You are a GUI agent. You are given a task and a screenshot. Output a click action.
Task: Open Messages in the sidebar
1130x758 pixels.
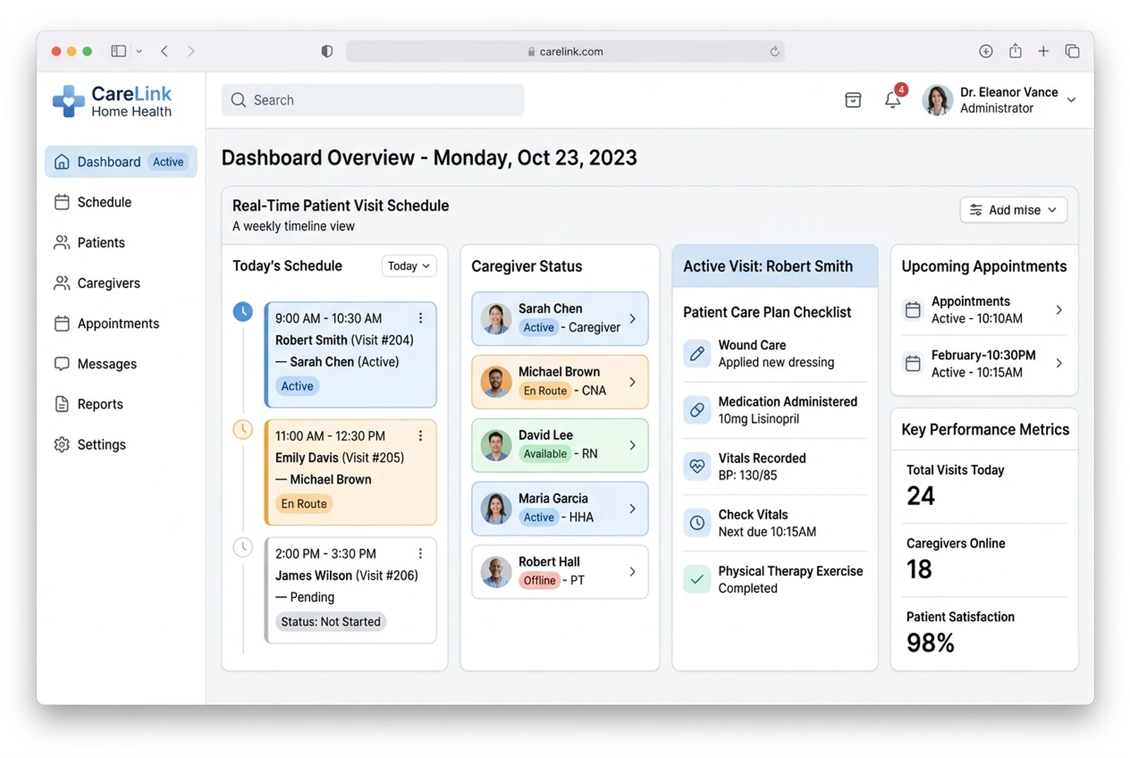tap(120, 364)
